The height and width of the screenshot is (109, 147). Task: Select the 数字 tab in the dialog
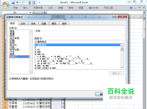(x=13, y=24)
